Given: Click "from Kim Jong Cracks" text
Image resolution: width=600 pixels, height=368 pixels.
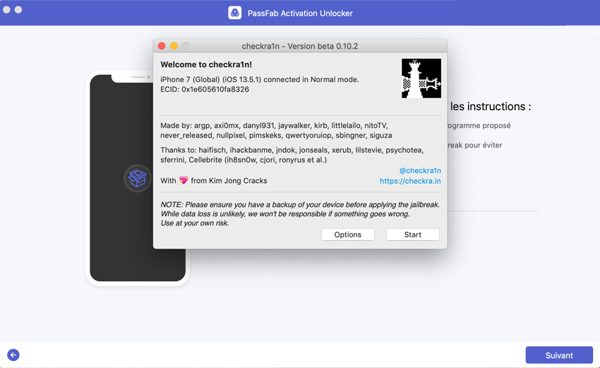Looking at the screenshot, I should 229,180.
